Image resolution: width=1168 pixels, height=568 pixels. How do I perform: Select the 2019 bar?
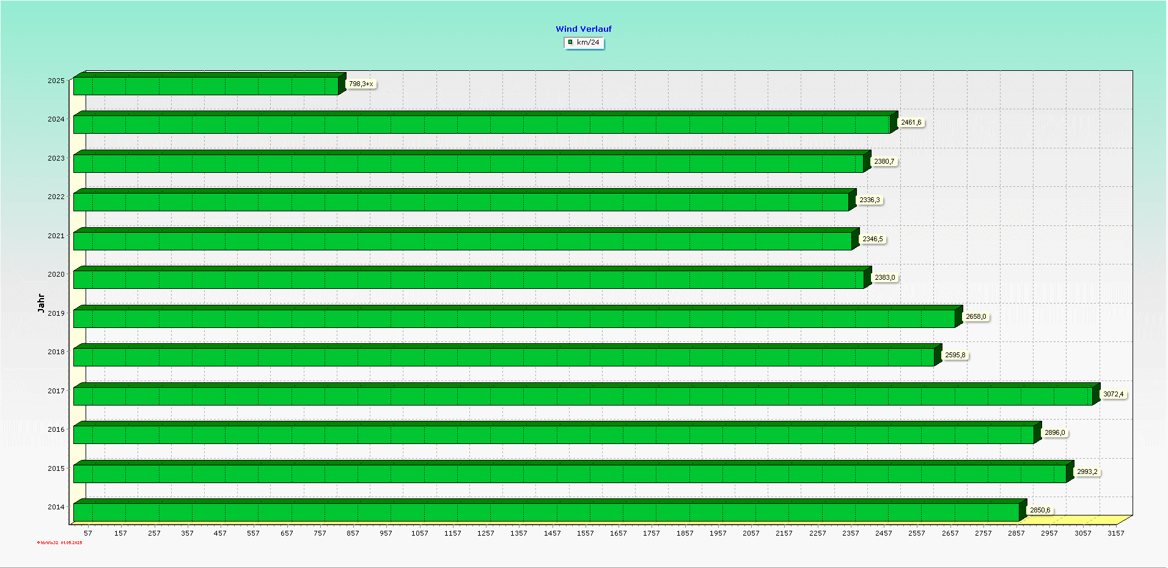[x=518, y=316]
